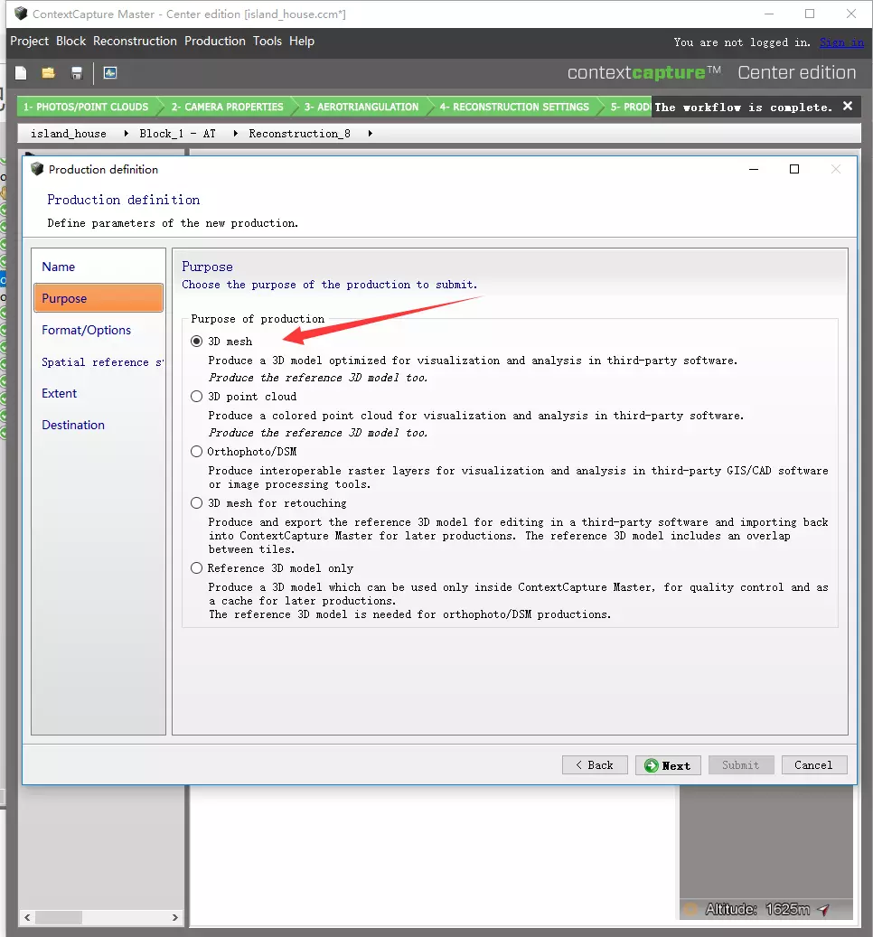
Task: Click the horizontal scrollbar thumb
Action: click(58, 917)
